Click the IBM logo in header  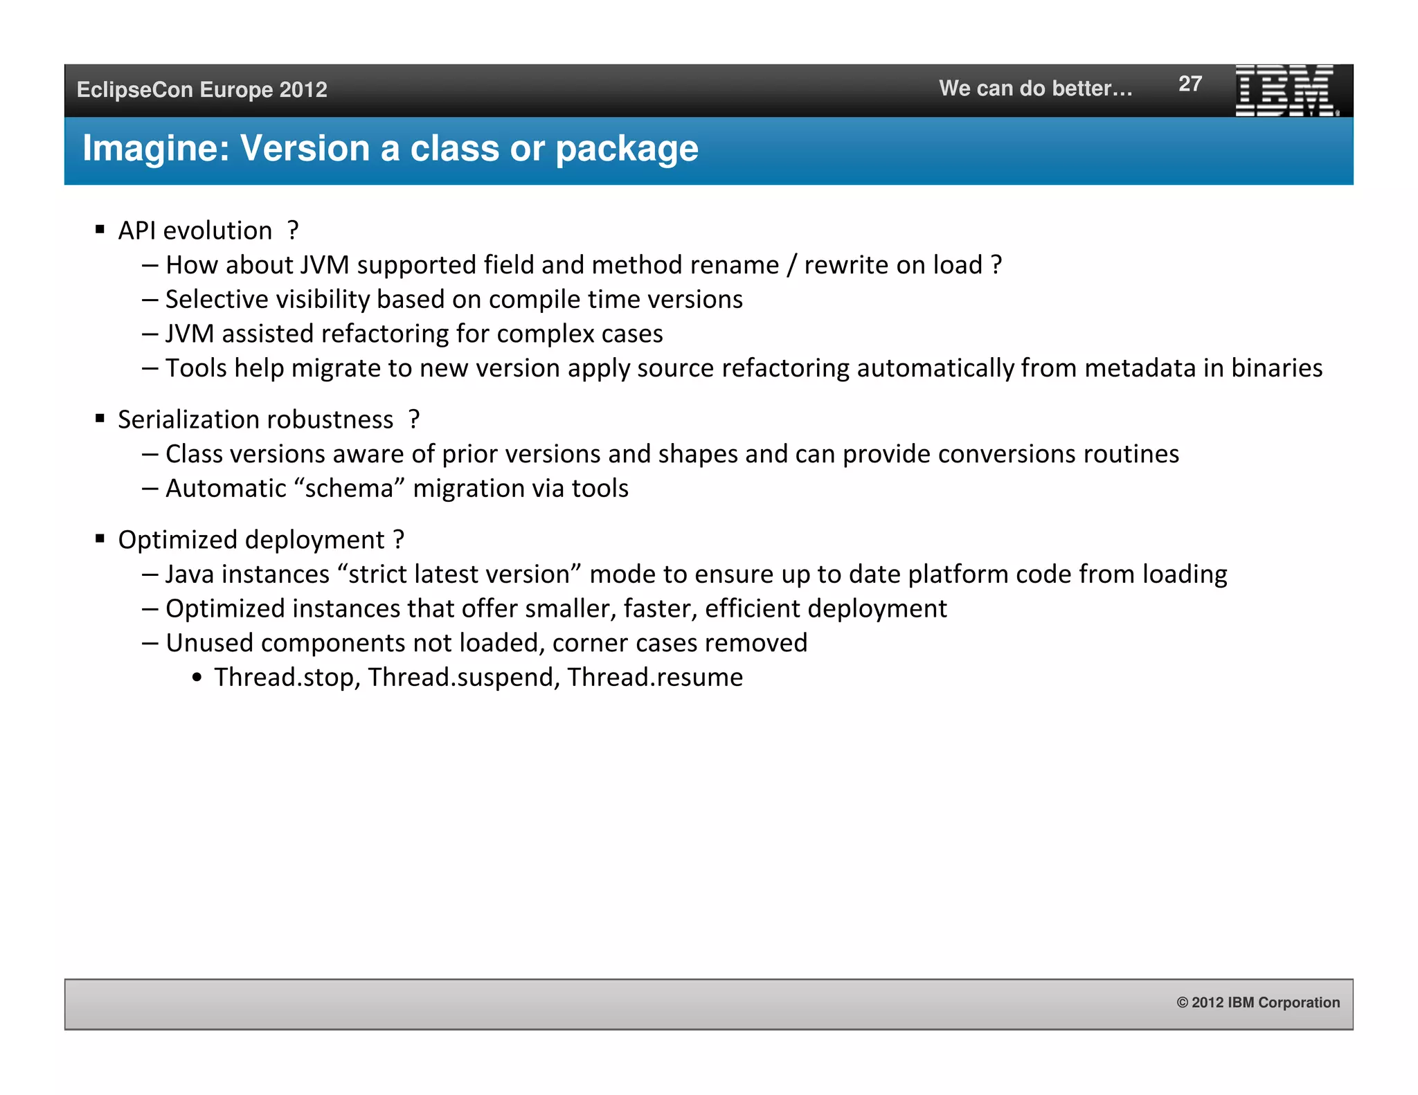coord(1286,91)
